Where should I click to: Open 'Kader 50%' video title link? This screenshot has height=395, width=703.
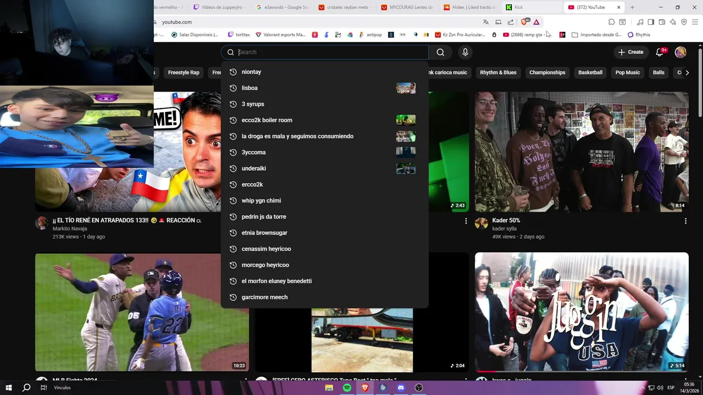pos(506,221)
